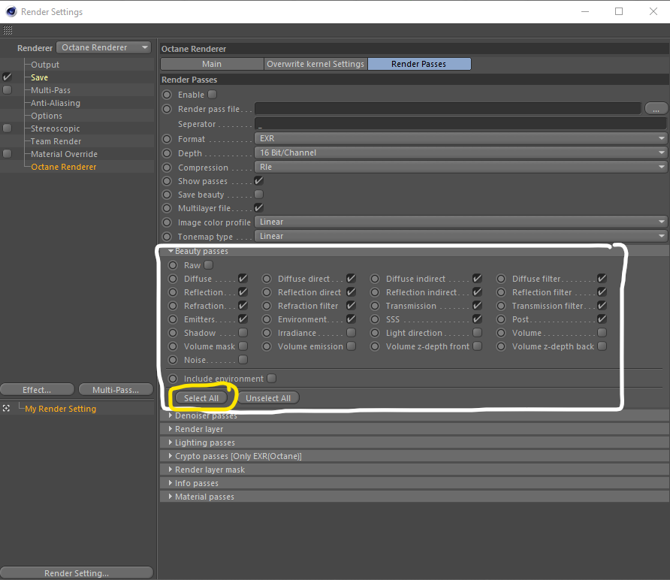Click the animation dot beside Show passes
The height and width of the screenshot is (580, 670).
click(x=167, y=181)
